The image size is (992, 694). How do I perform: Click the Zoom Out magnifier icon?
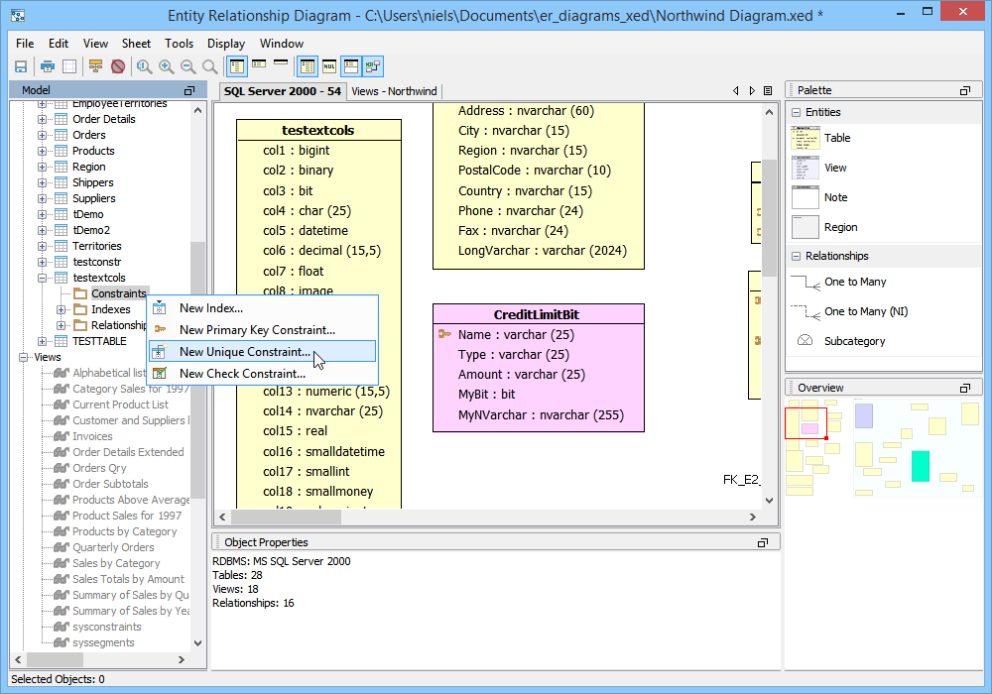point(187,66)
